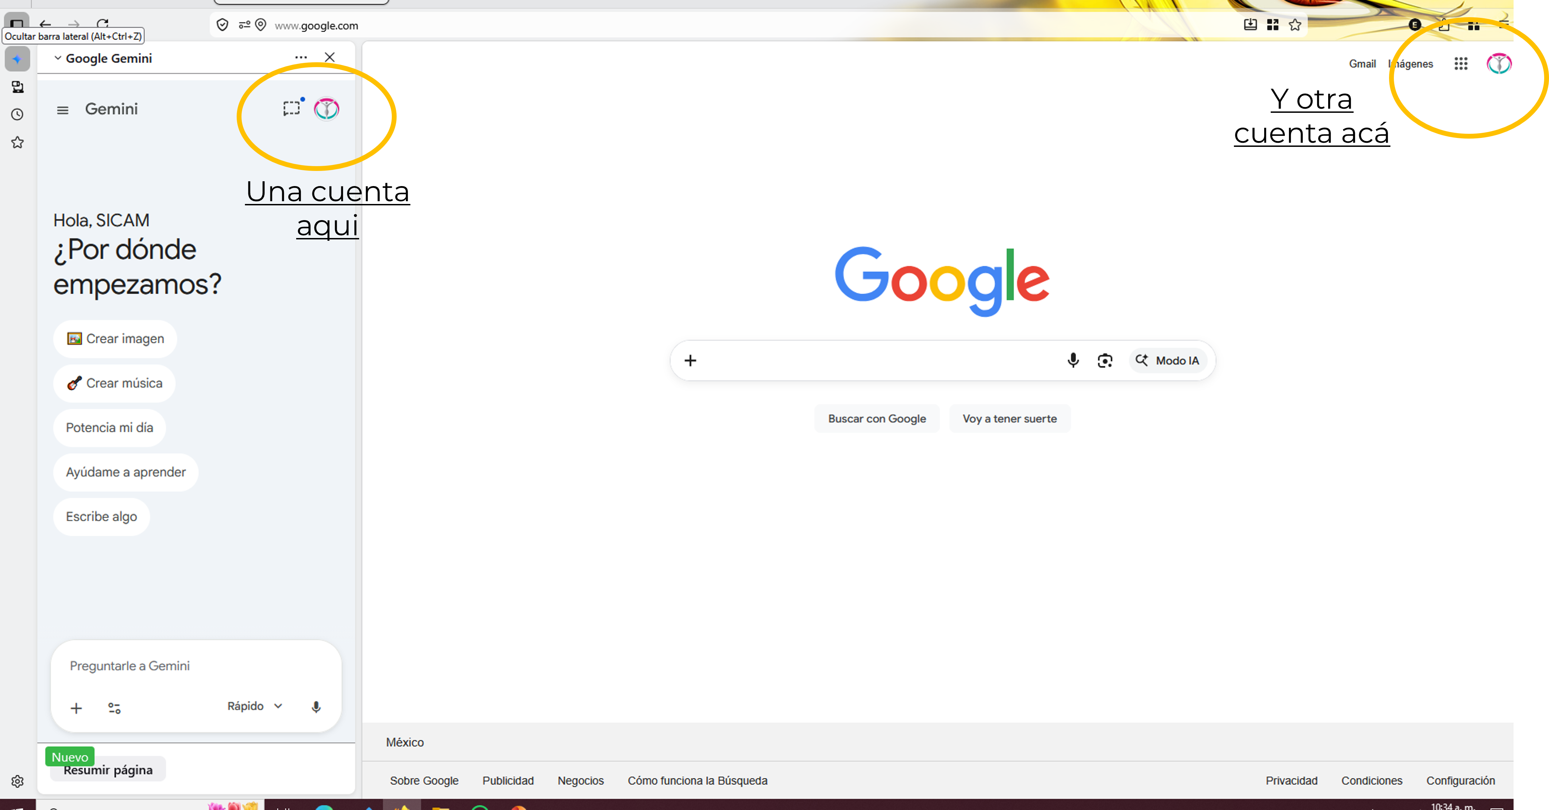This screenshot has width=1549, height=810.
Task: Click the Gemini sidebar sparkle icon
Action: point(18,59)
